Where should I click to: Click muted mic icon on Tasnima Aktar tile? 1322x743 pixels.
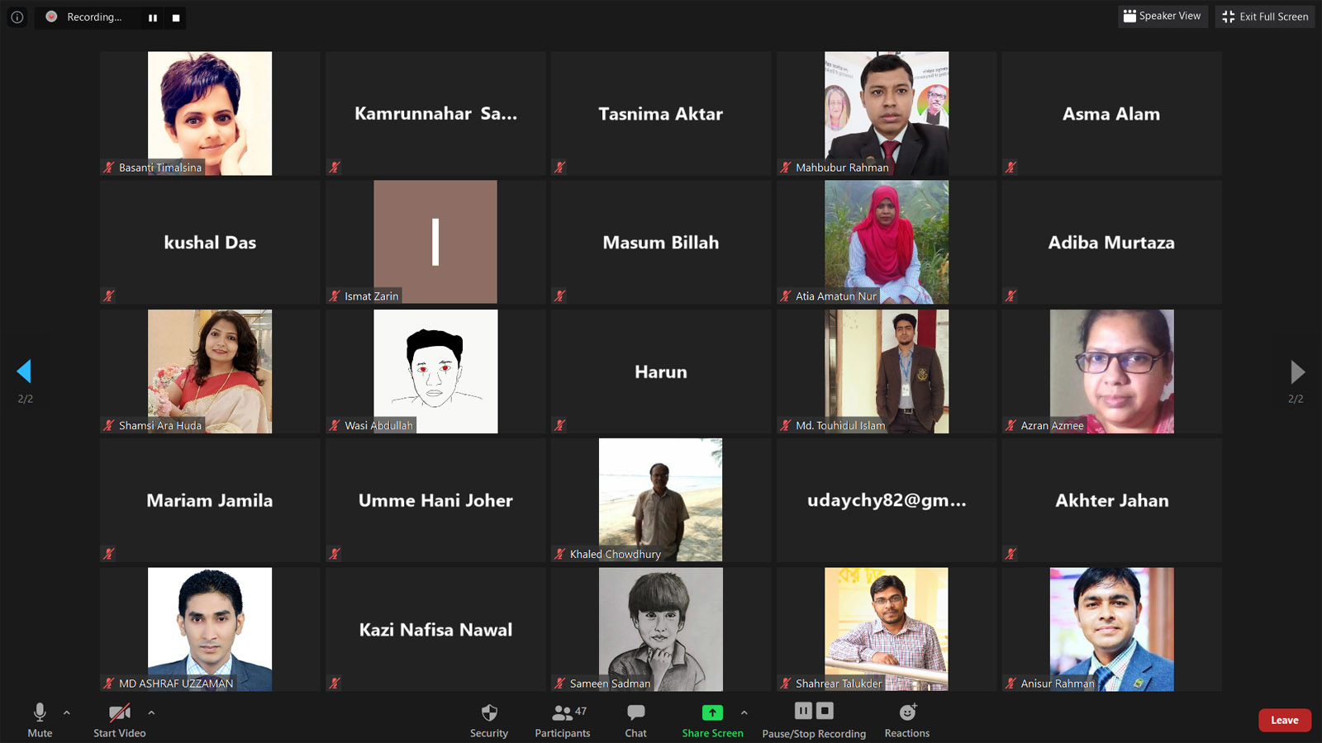(x=560, y=167)
